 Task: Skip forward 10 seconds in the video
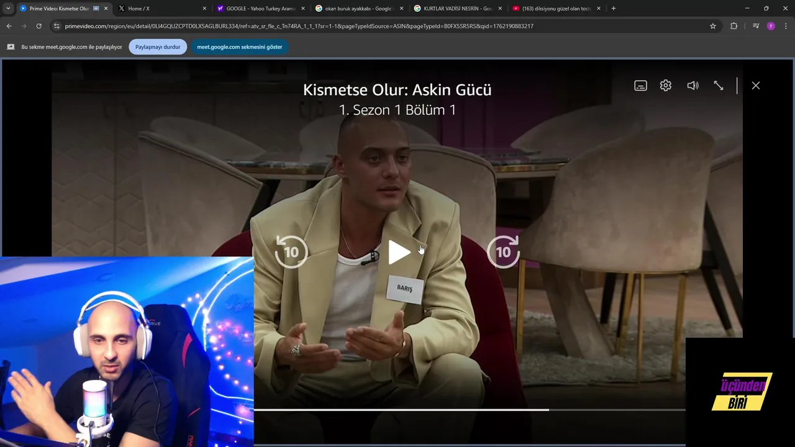click(x=503, y=251)
